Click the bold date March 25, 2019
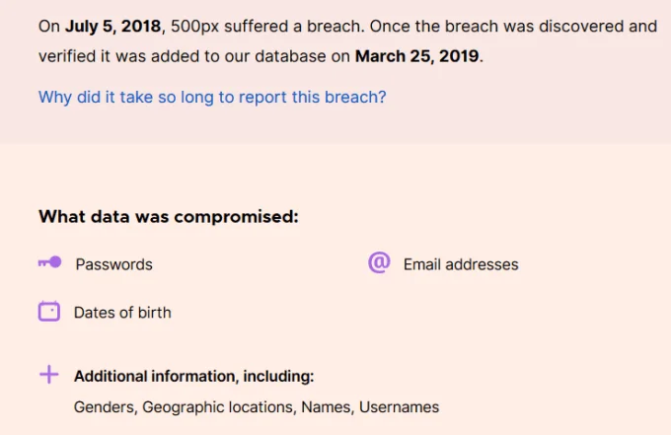Screen dimensions: 671x435 pos(416,56)
